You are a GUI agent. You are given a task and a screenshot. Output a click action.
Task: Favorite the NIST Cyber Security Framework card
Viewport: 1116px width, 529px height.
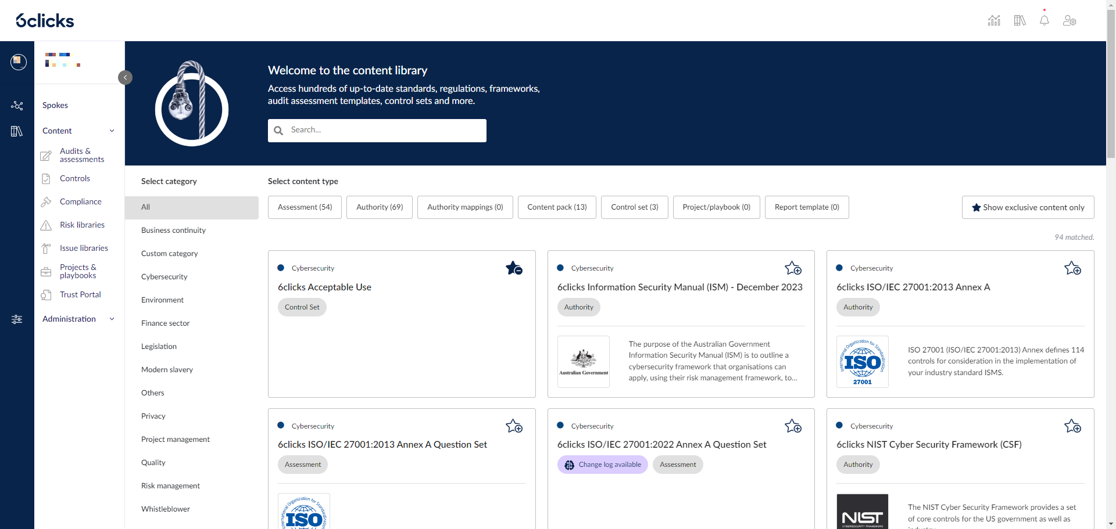[x=1072, y=426]
